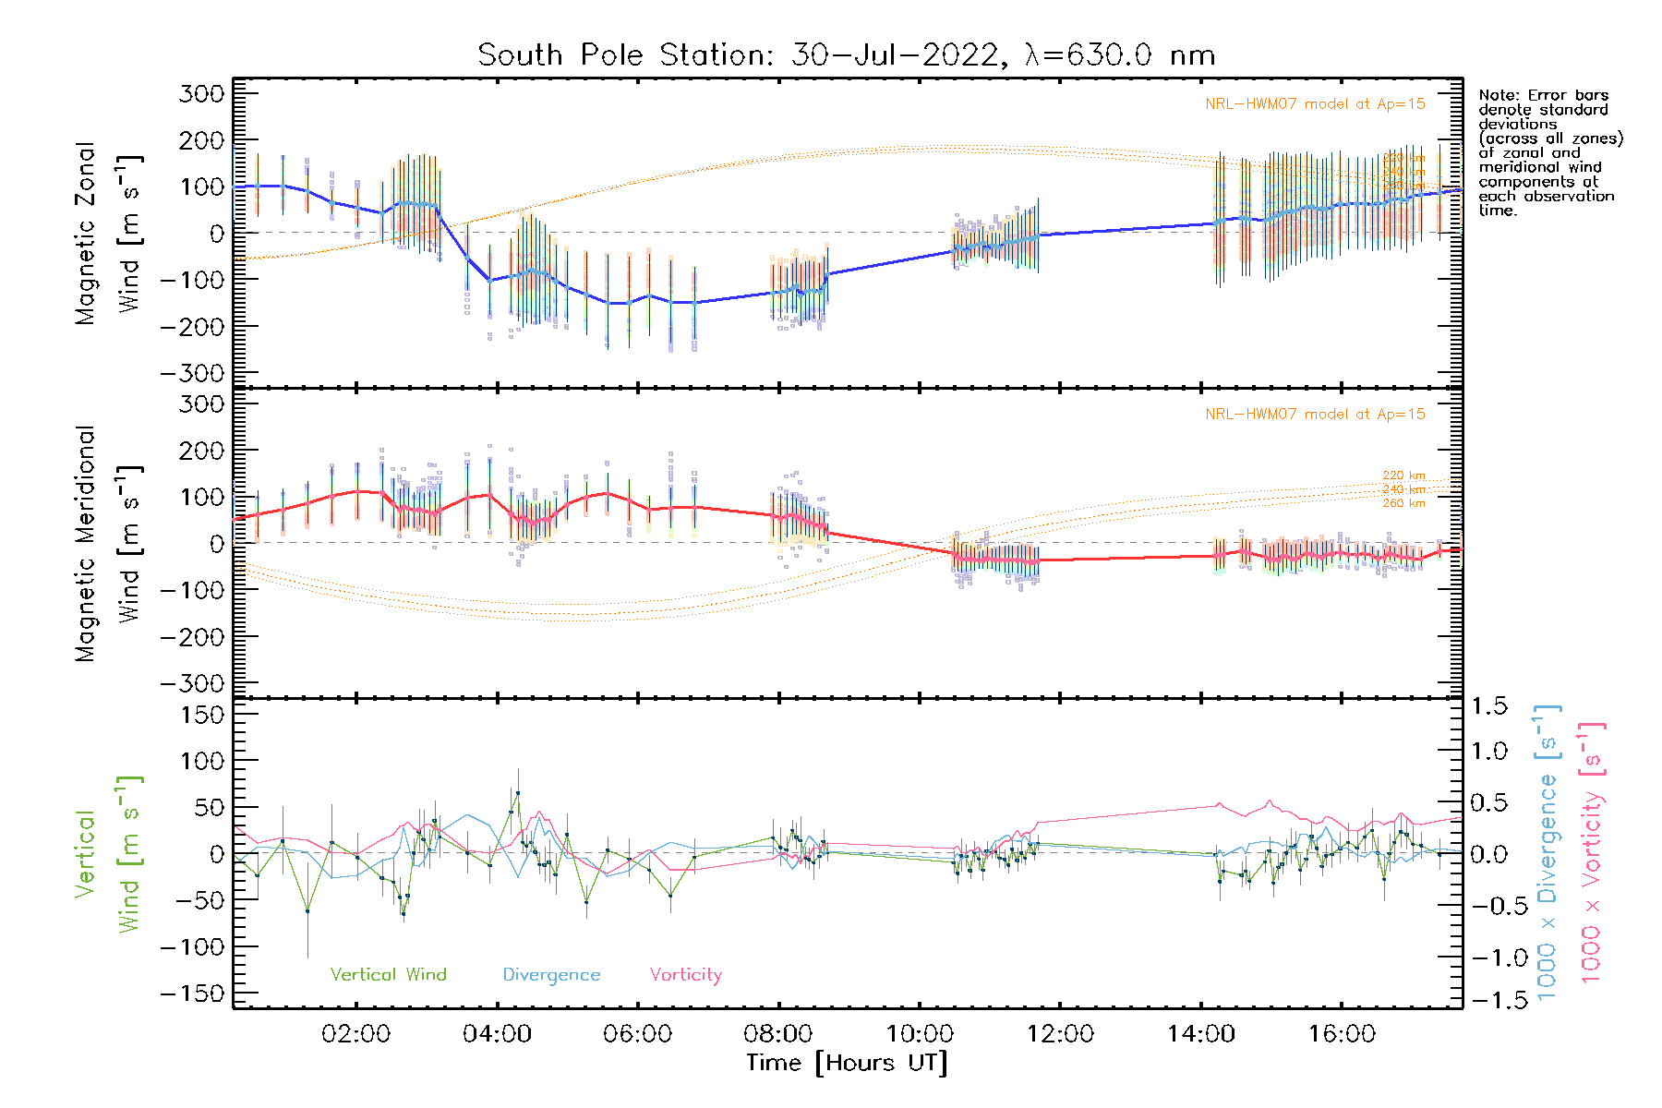Click the 260 km label in meridional panel

1403,503
